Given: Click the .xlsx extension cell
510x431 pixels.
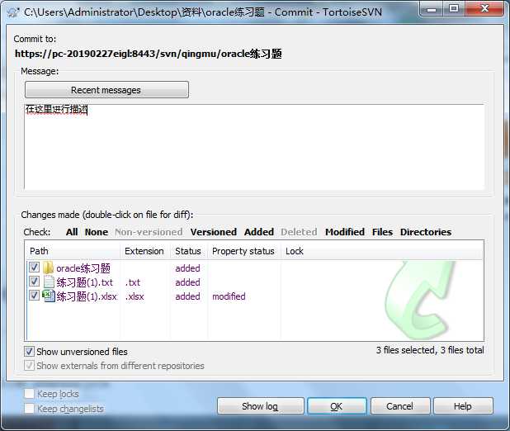Looking at the screenshot, I should pyautogui.click(x=135, y=296).
